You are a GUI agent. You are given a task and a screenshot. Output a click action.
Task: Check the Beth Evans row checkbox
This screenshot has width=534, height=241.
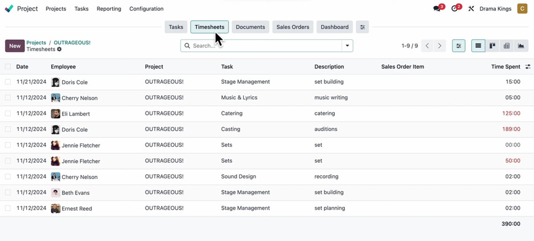pos(8,192)
